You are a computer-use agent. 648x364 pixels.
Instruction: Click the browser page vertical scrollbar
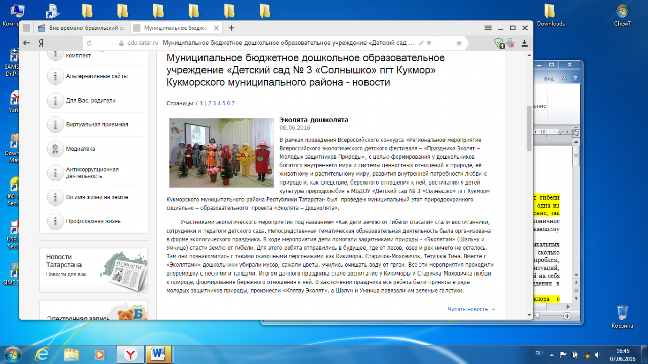[530, 129]
